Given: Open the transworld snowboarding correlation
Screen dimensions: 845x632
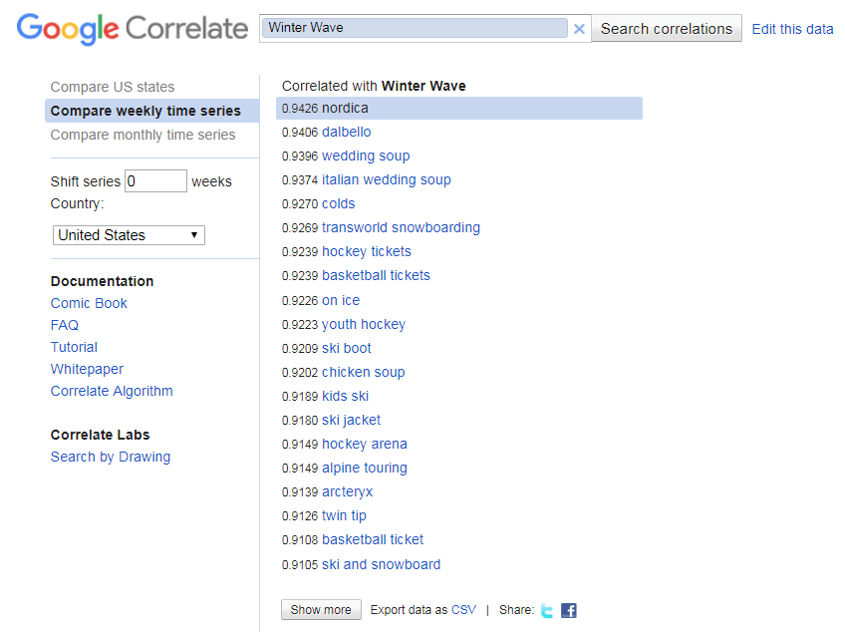Looking at the screenshot, I should coord(401,227).
